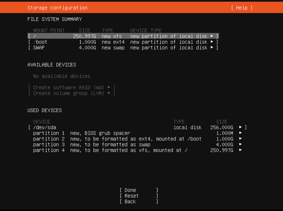Go Back to the previous screen
283x211 pixels.
click(139, 202)
